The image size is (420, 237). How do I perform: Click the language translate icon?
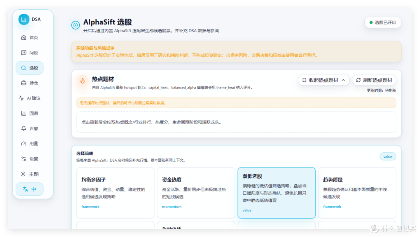pyautogui.click(x=25, y=189)
